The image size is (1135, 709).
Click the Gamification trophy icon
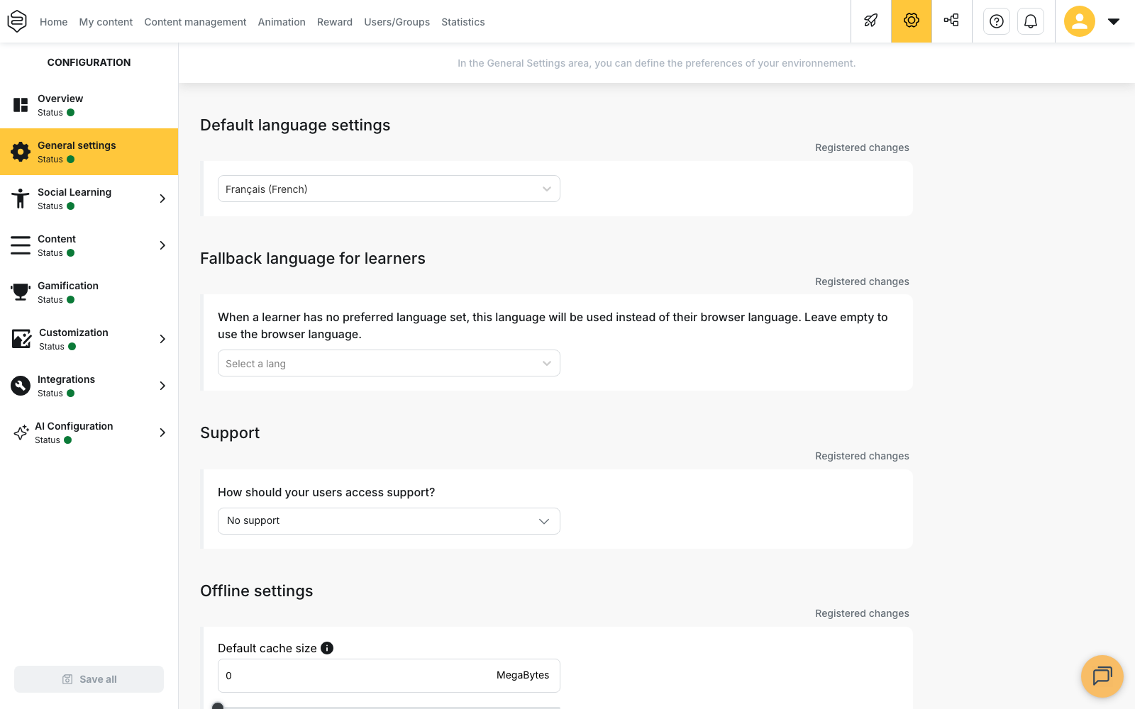pos(21,292)
